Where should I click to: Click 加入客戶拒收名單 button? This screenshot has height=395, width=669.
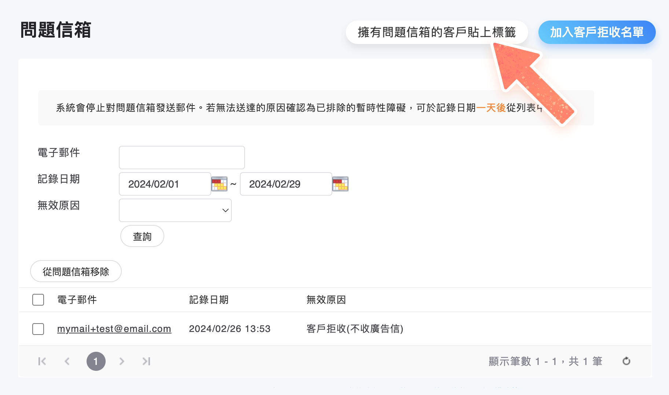[597, 32]
